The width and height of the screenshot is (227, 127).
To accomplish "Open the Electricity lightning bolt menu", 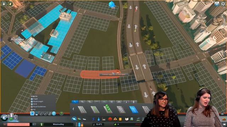I will (93, 119).
